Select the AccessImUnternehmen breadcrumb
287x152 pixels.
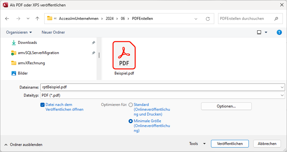79,19
